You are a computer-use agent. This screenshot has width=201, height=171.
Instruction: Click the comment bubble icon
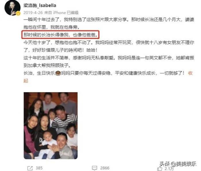click(x=94, y=168)
